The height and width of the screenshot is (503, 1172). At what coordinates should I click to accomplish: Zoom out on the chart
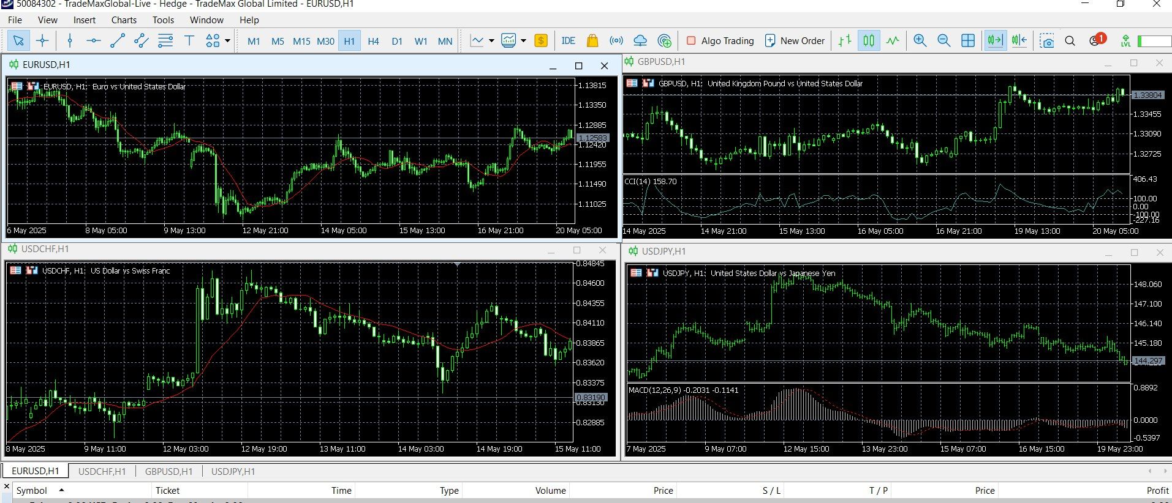[x=944, y=41]
